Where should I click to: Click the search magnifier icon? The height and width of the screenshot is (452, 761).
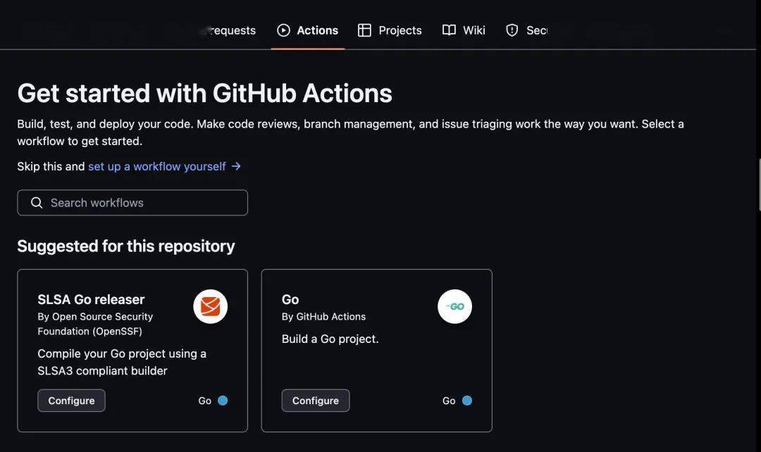coord(37,203)
